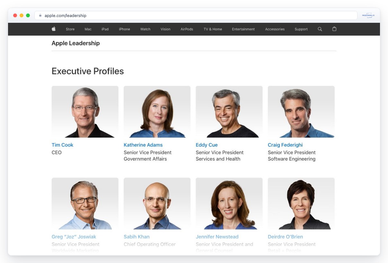The image size is (388, 263).
Task: Click Eddy Cue's portrait photo
Action: (x=229, y=112)
